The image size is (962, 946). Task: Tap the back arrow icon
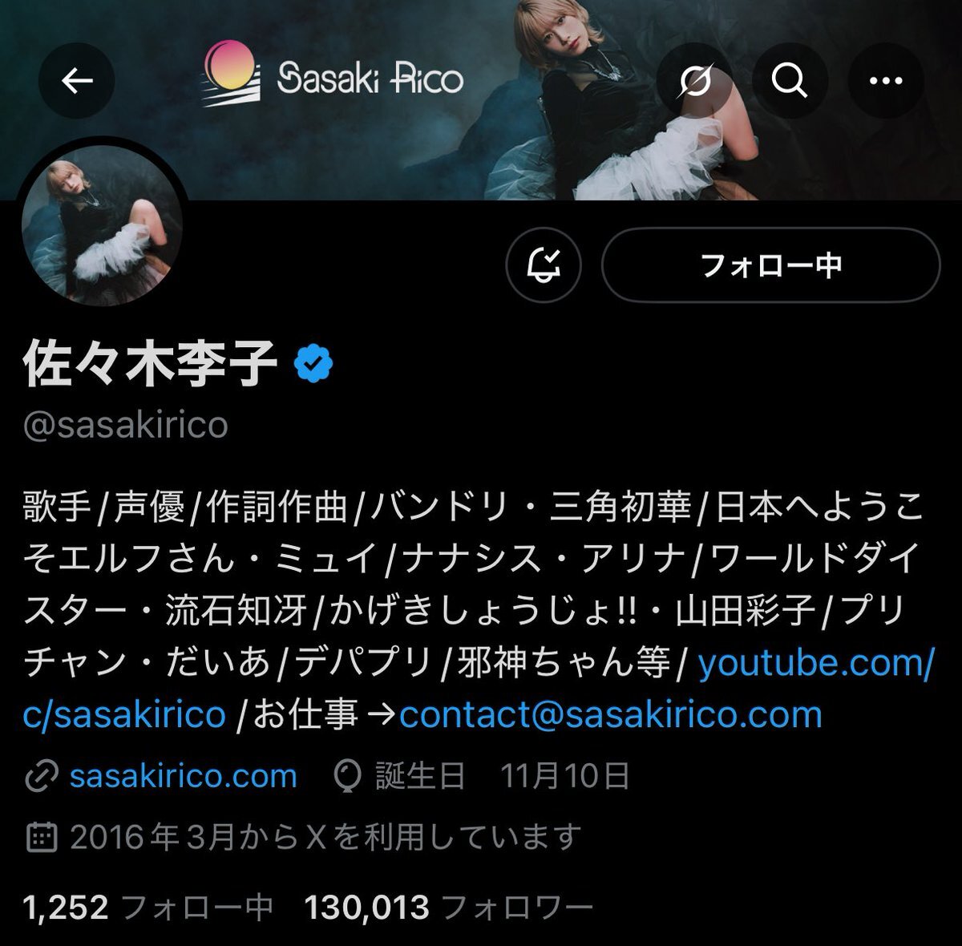point(77,80)
